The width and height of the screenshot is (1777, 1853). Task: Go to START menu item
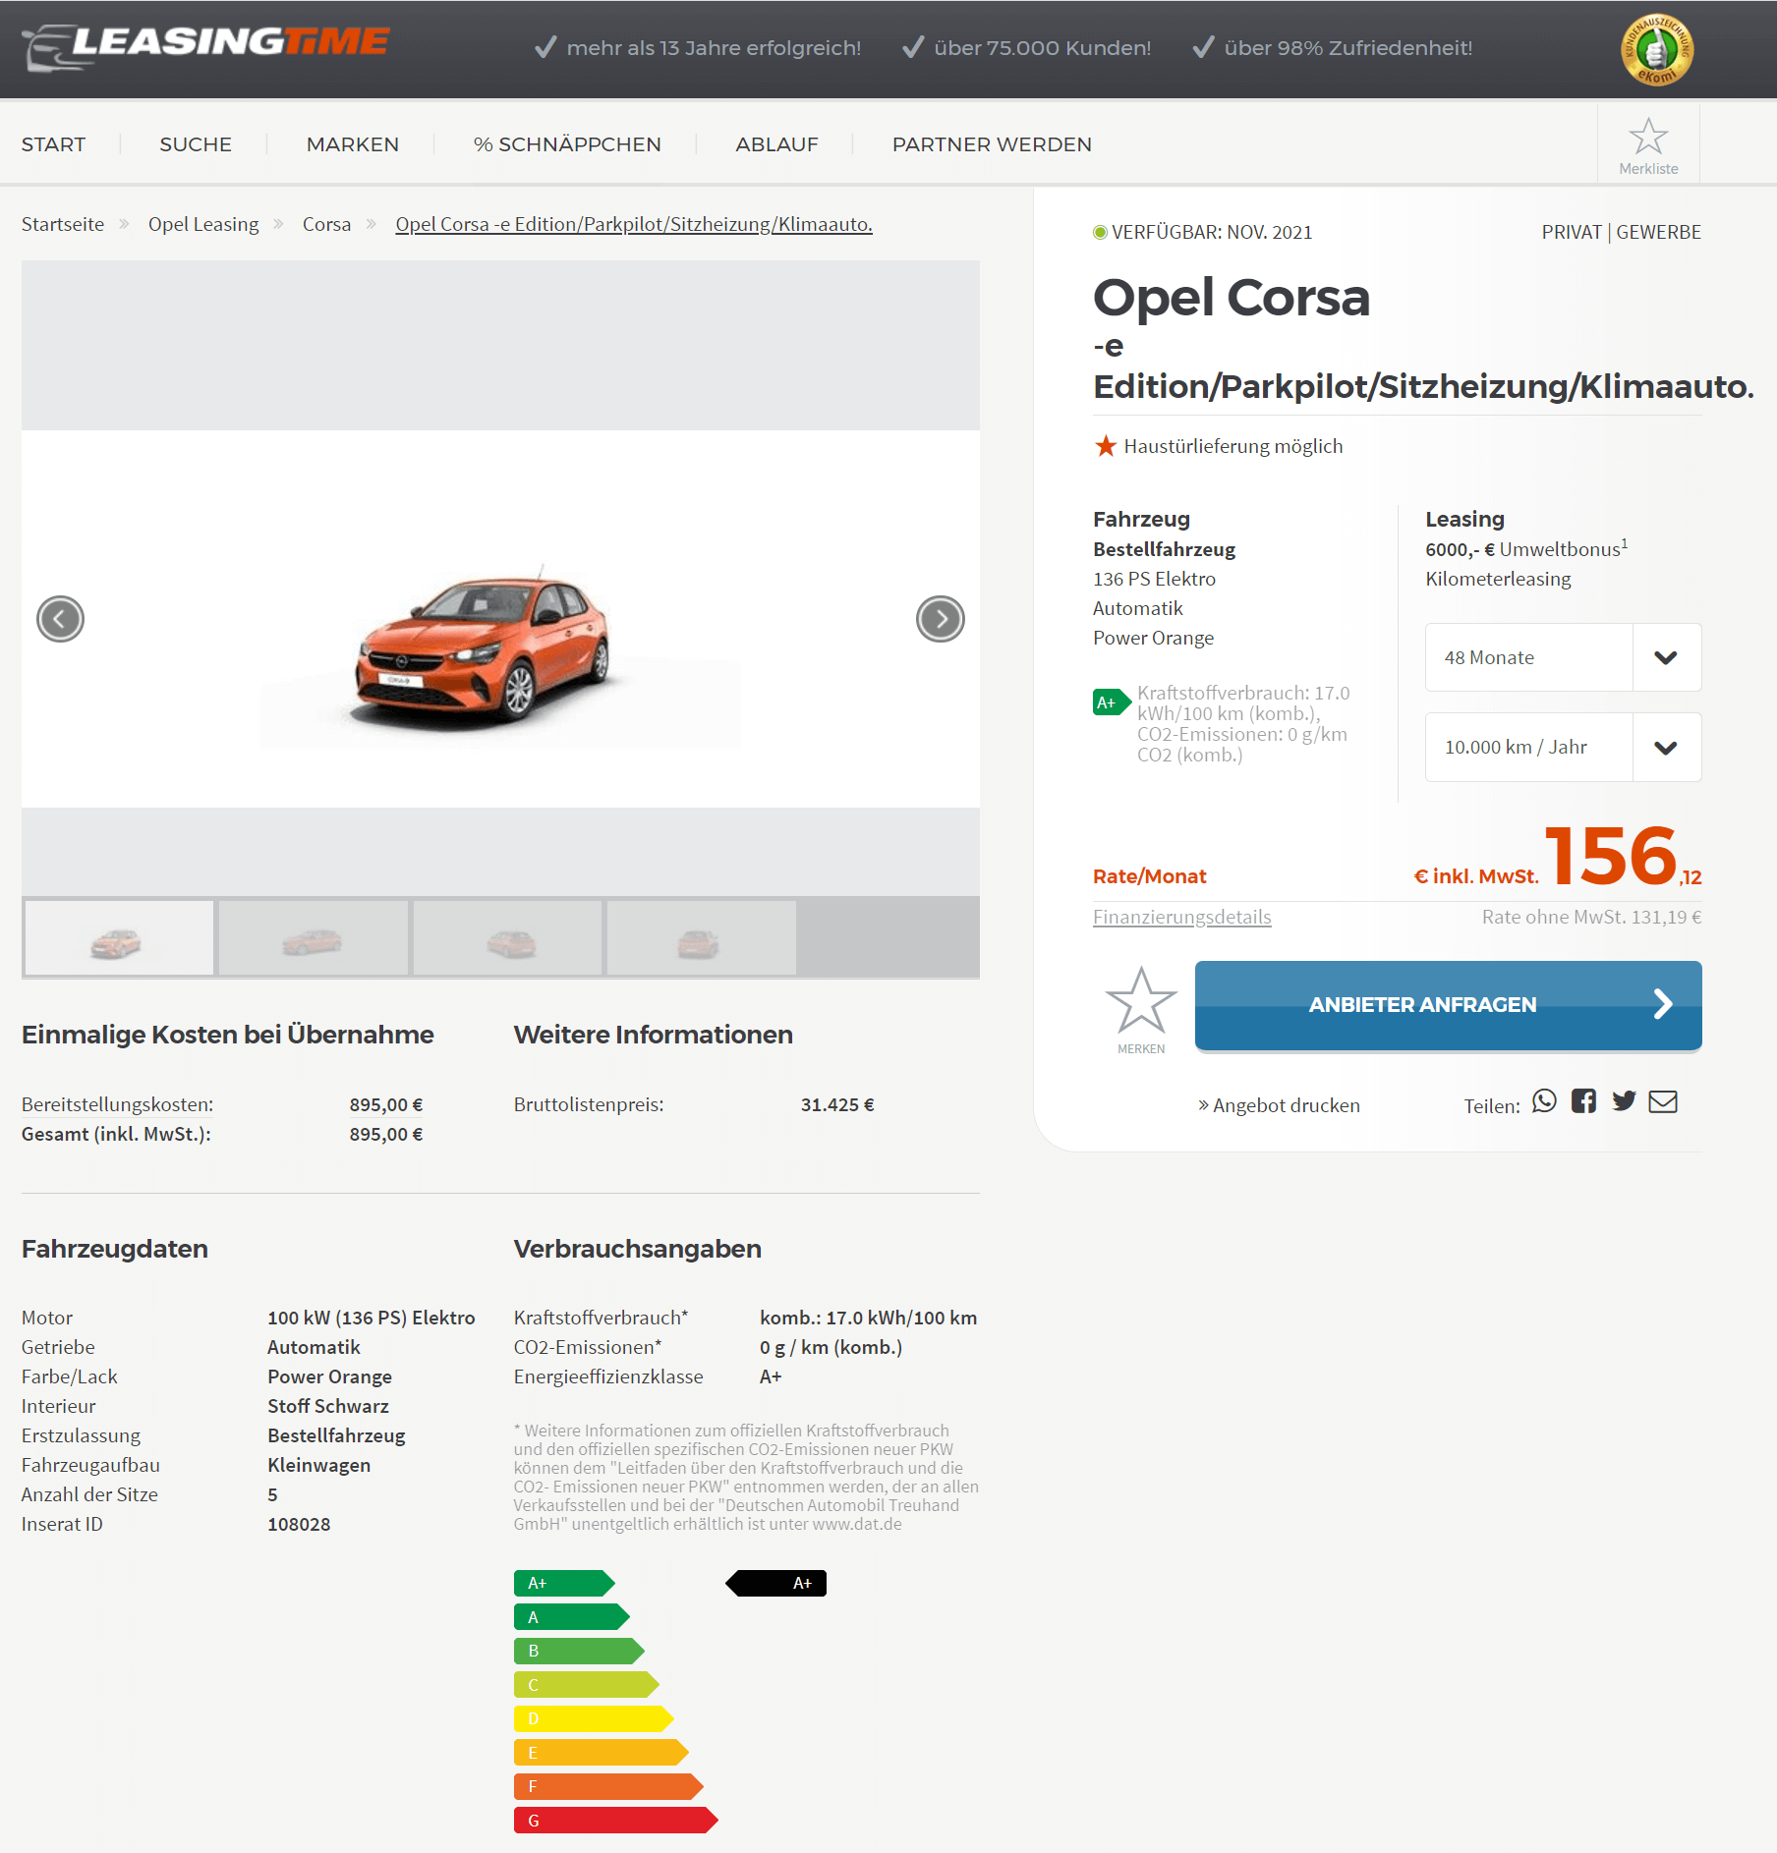tap(53, 144)
